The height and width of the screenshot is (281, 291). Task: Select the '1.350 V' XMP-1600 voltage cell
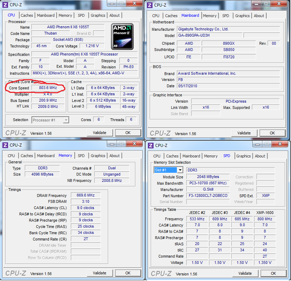point(264,262)
